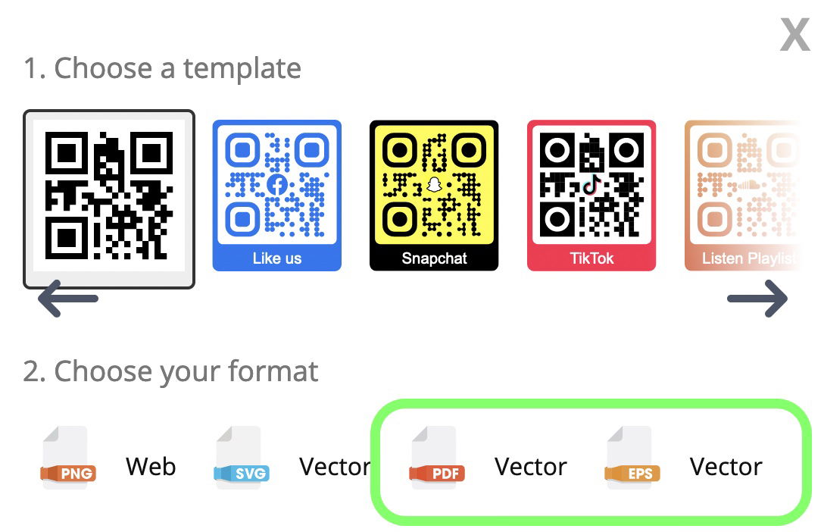Click the Facebook logo inside the blue QR
The height and width of the screenshot is (532, 824).
click(277, 184)
